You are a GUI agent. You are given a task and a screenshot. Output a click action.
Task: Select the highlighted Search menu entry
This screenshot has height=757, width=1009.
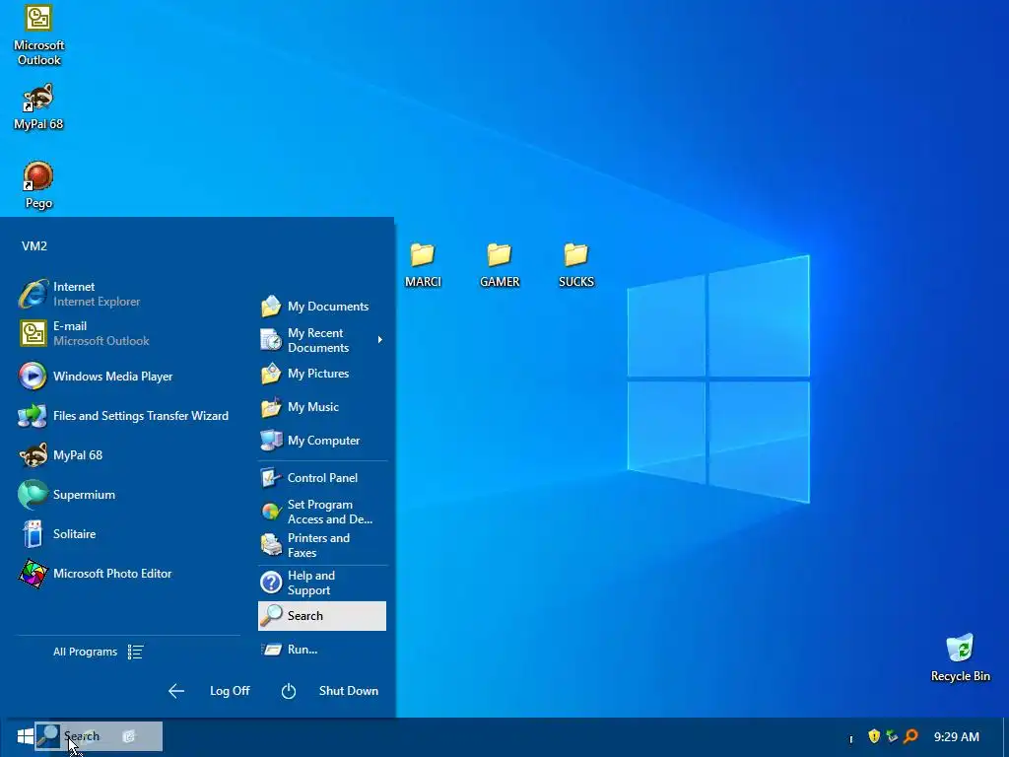tap(322, 616)
